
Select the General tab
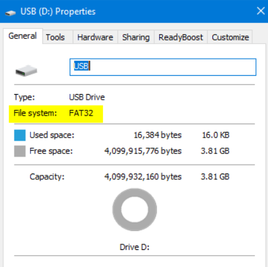23,36
